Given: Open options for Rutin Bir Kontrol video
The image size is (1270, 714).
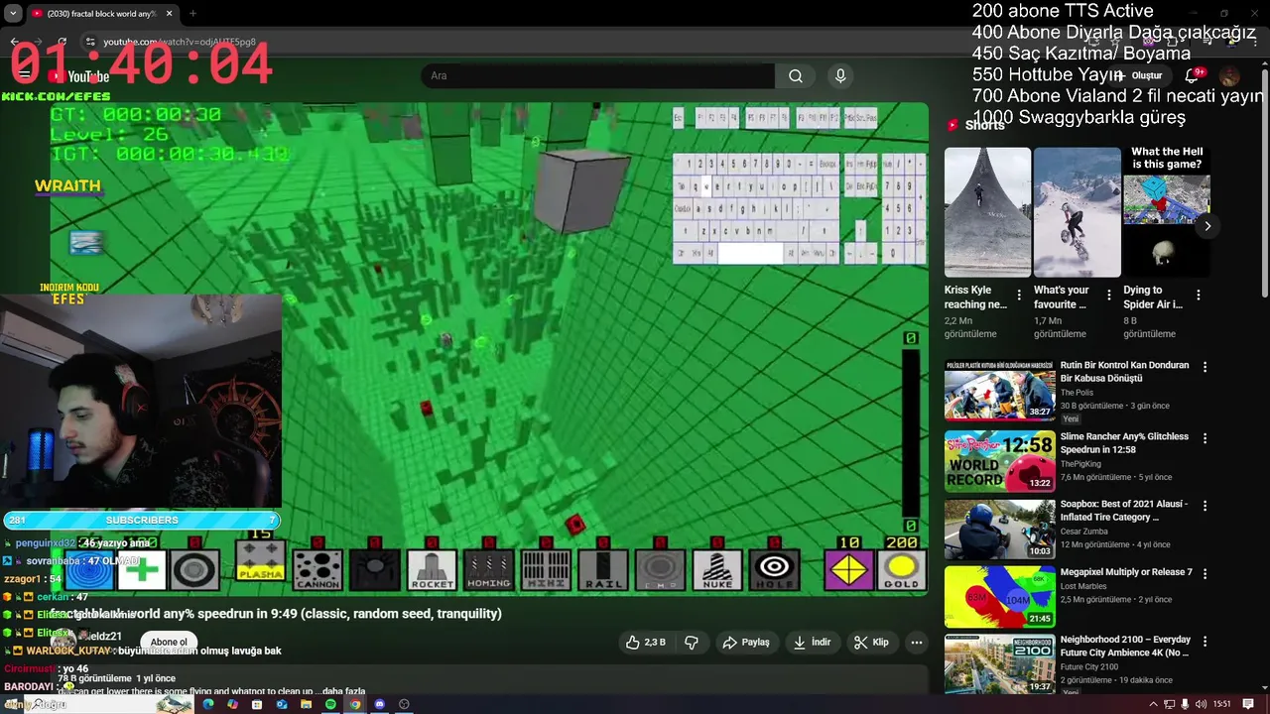Looking at the screenshot, I should click(x=1206, y=367).
